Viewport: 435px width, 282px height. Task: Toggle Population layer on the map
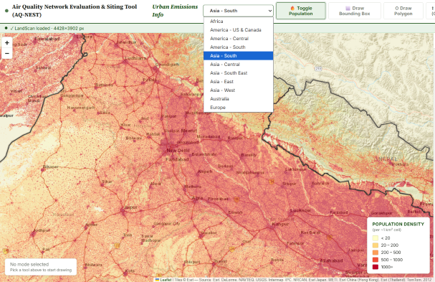[301, 11]
